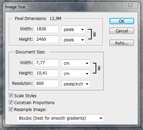
Task: Close the Image Size dialog
Action: [x=130, y=5]
